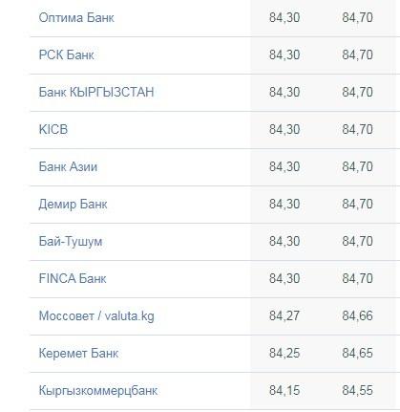This screenshot has height=412, width=400.
Task: Click the Бай-Тушум link
Action: [71, 241]
